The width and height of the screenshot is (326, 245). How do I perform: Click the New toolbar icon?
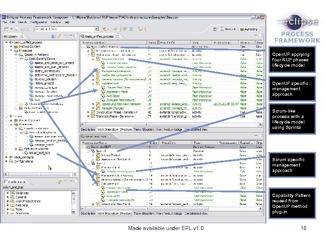(x=6, y=29)
